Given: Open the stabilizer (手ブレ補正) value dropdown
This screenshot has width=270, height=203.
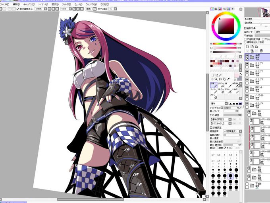Looking at the screenshot, I should click(x=116, y=9).
